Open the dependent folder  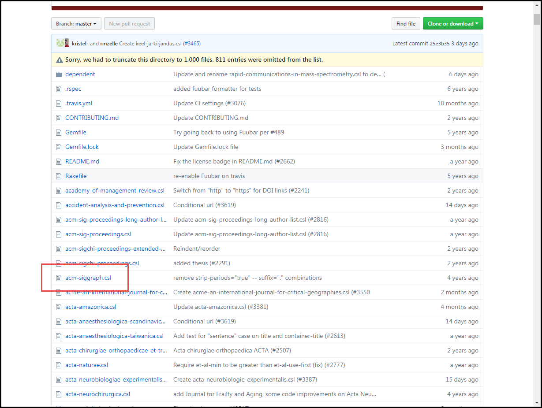tap(80, 74)
